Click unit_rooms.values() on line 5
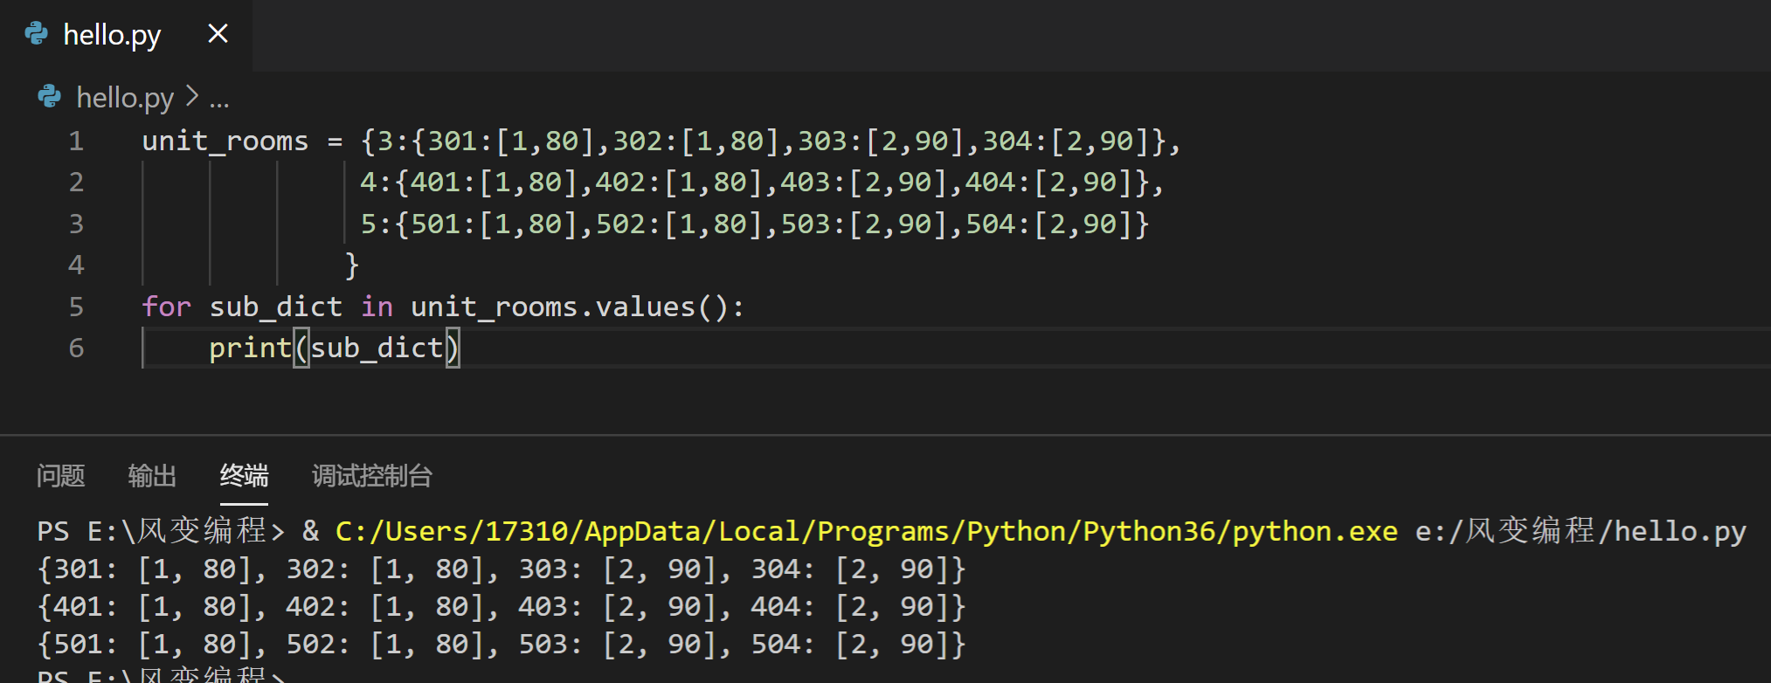Viewport: 1771px width, 683px height. 570,307
